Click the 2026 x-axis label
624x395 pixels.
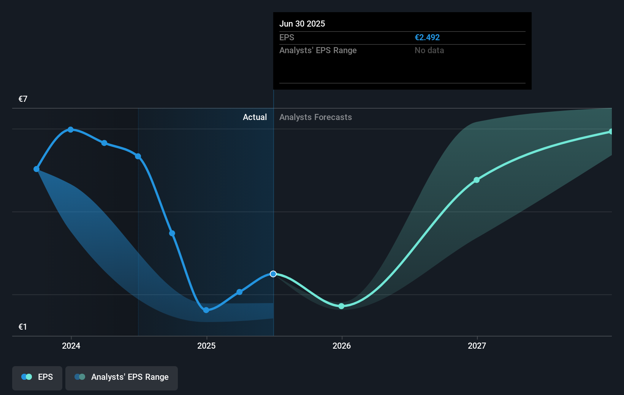coord(342,346)
